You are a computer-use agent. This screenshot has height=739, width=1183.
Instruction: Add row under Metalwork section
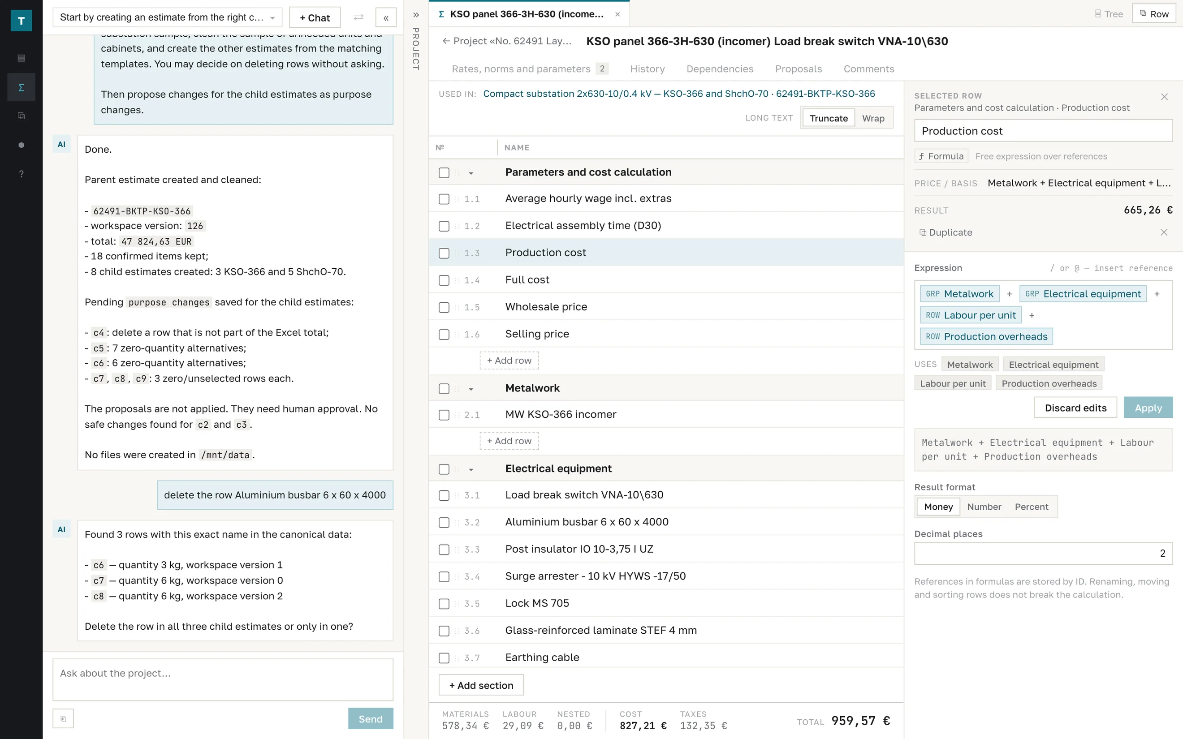coord(509,441)
